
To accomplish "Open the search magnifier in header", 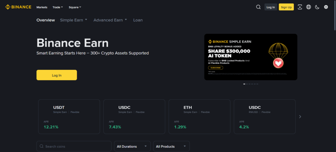I will (x=259, y=7).
